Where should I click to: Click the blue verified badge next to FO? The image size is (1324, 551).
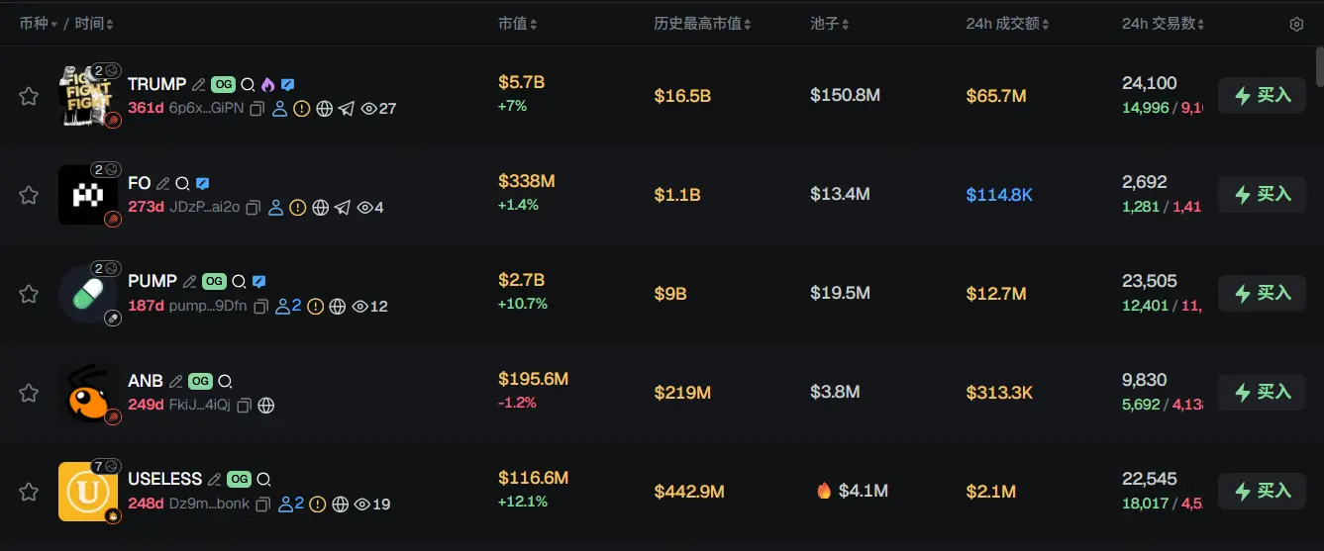[x=202, y=184]
